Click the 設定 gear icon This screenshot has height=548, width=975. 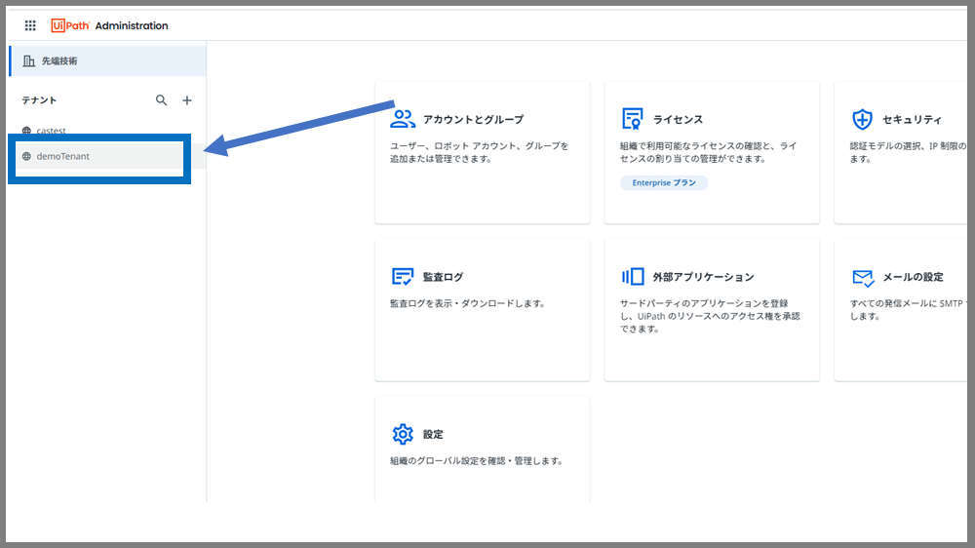coord(403,434)
